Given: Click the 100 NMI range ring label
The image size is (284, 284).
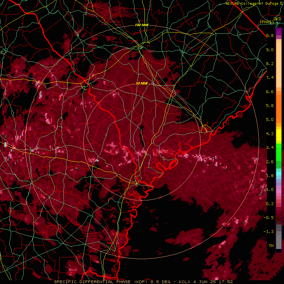Looking at the screenshot, I should coord(142,25).
